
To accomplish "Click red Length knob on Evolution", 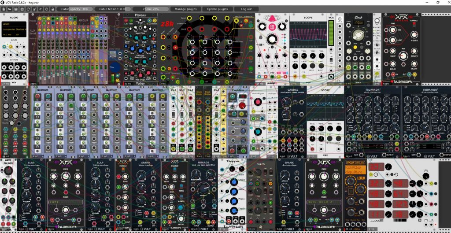I will point(243,105).
